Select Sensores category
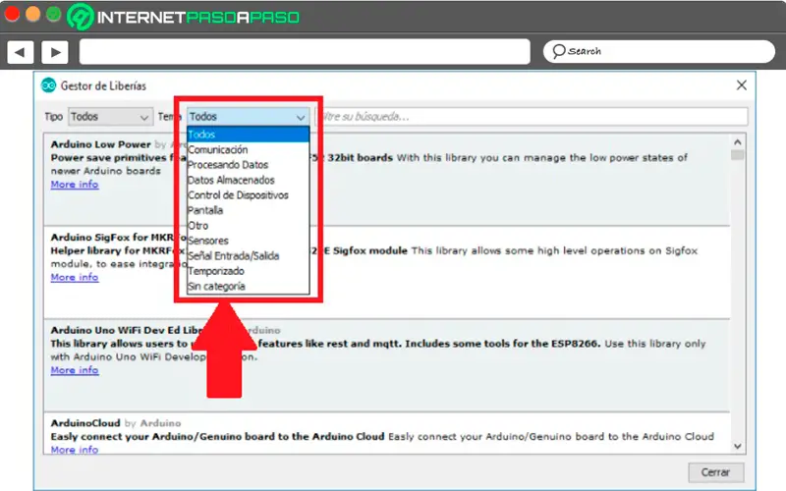The image size is (786, 491). click(249, 241)
